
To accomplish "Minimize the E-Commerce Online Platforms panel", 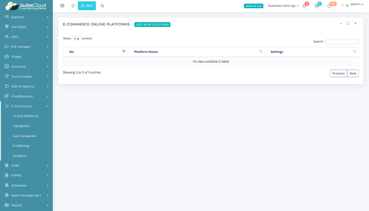I will click(x=341, y=24).
